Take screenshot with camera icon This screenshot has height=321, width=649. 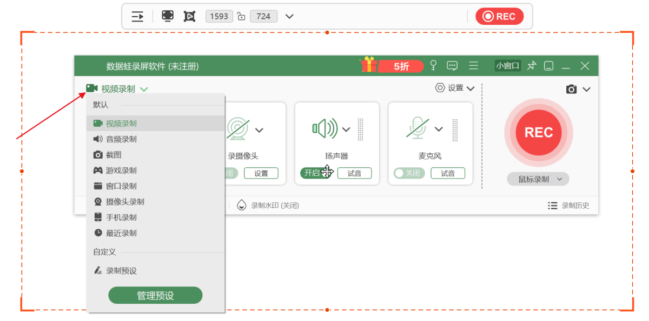click(571, 89)
